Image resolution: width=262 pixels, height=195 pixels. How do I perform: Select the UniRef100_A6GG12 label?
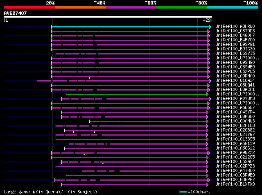[235, 148]
